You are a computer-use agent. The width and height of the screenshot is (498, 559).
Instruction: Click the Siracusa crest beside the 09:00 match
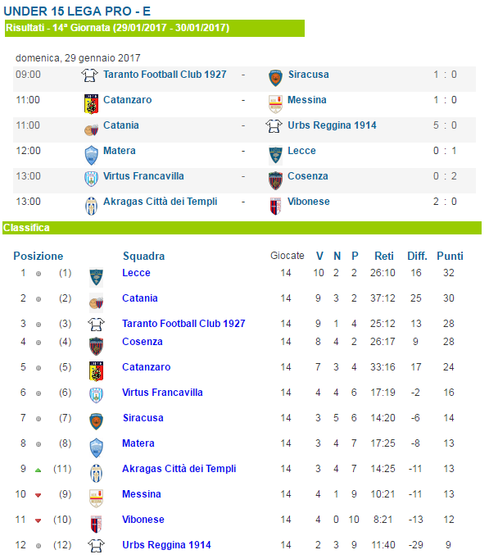(x=275, y=79)
